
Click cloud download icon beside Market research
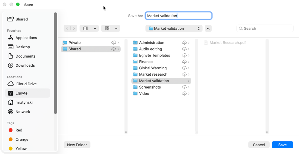[184, 74]
